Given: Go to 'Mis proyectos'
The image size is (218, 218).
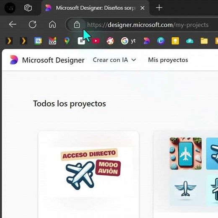Looking at the screenshot, I should click(x=168, y=60).
